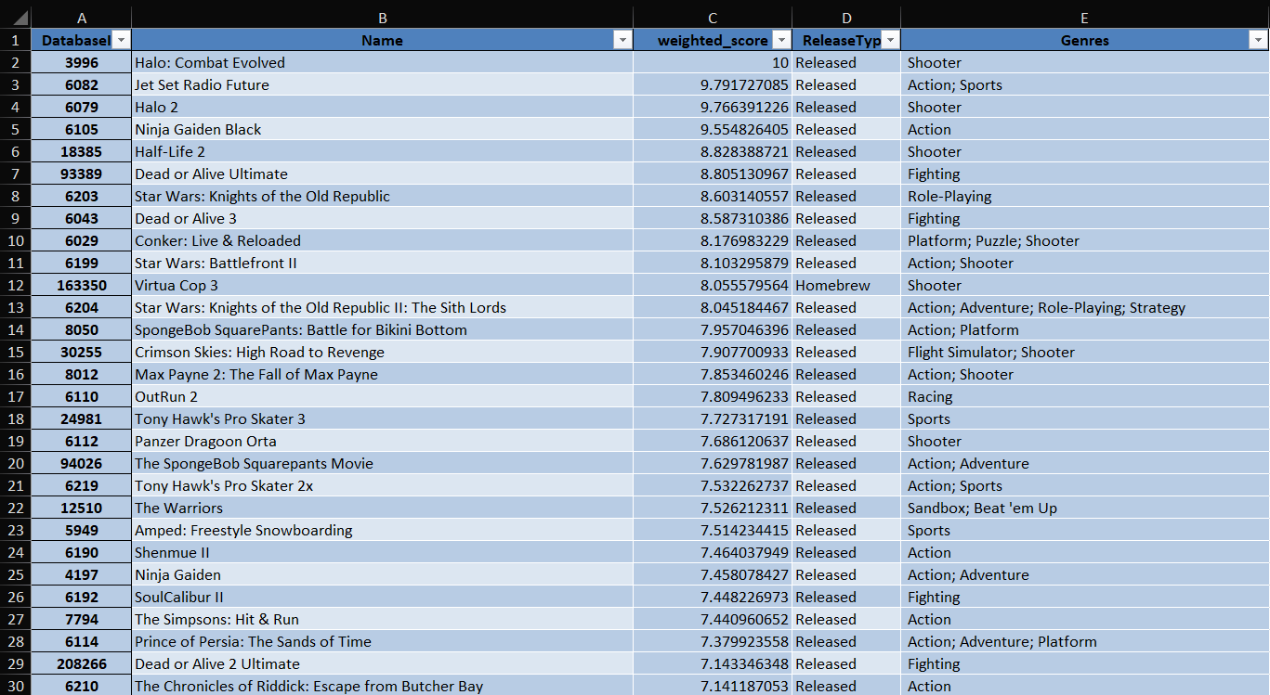The width and height of the screenshot is (1270, 695).
Task: Click the cell 'Halo: Combat Evolved'
Action: [x=383, y=62]
